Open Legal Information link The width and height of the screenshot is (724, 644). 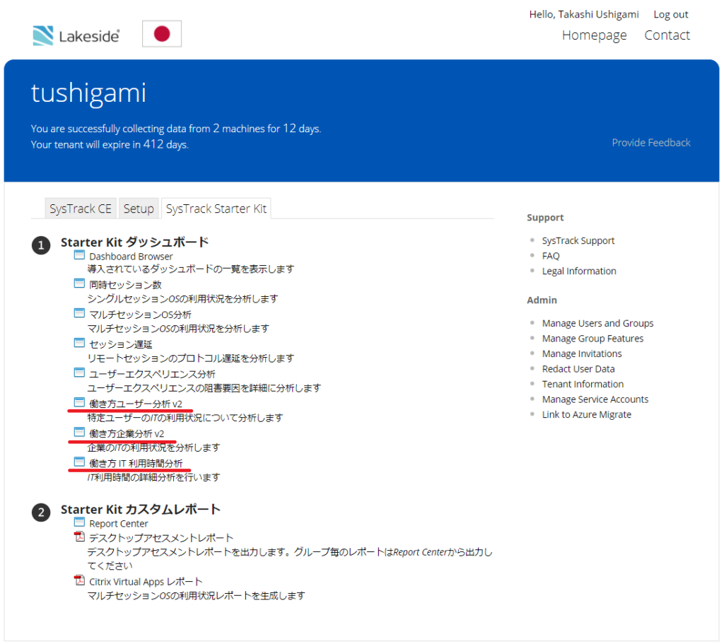579,271
